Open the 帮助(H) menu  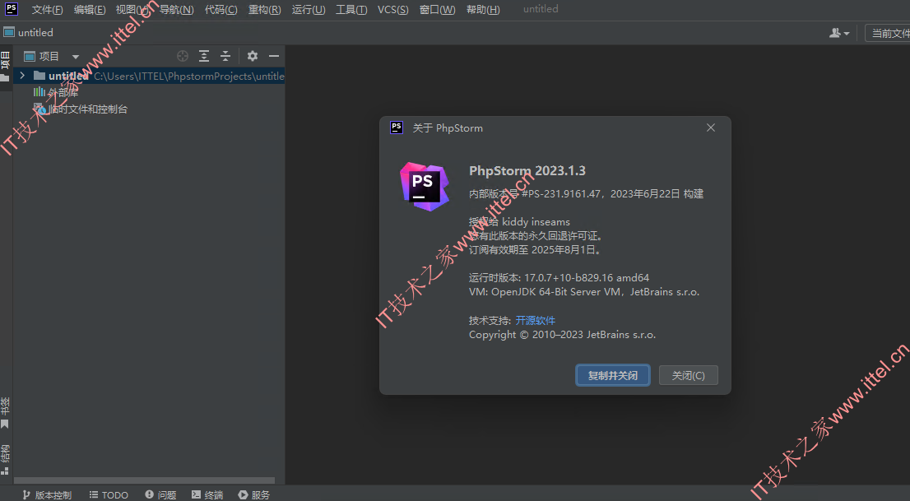coord(483,9)
